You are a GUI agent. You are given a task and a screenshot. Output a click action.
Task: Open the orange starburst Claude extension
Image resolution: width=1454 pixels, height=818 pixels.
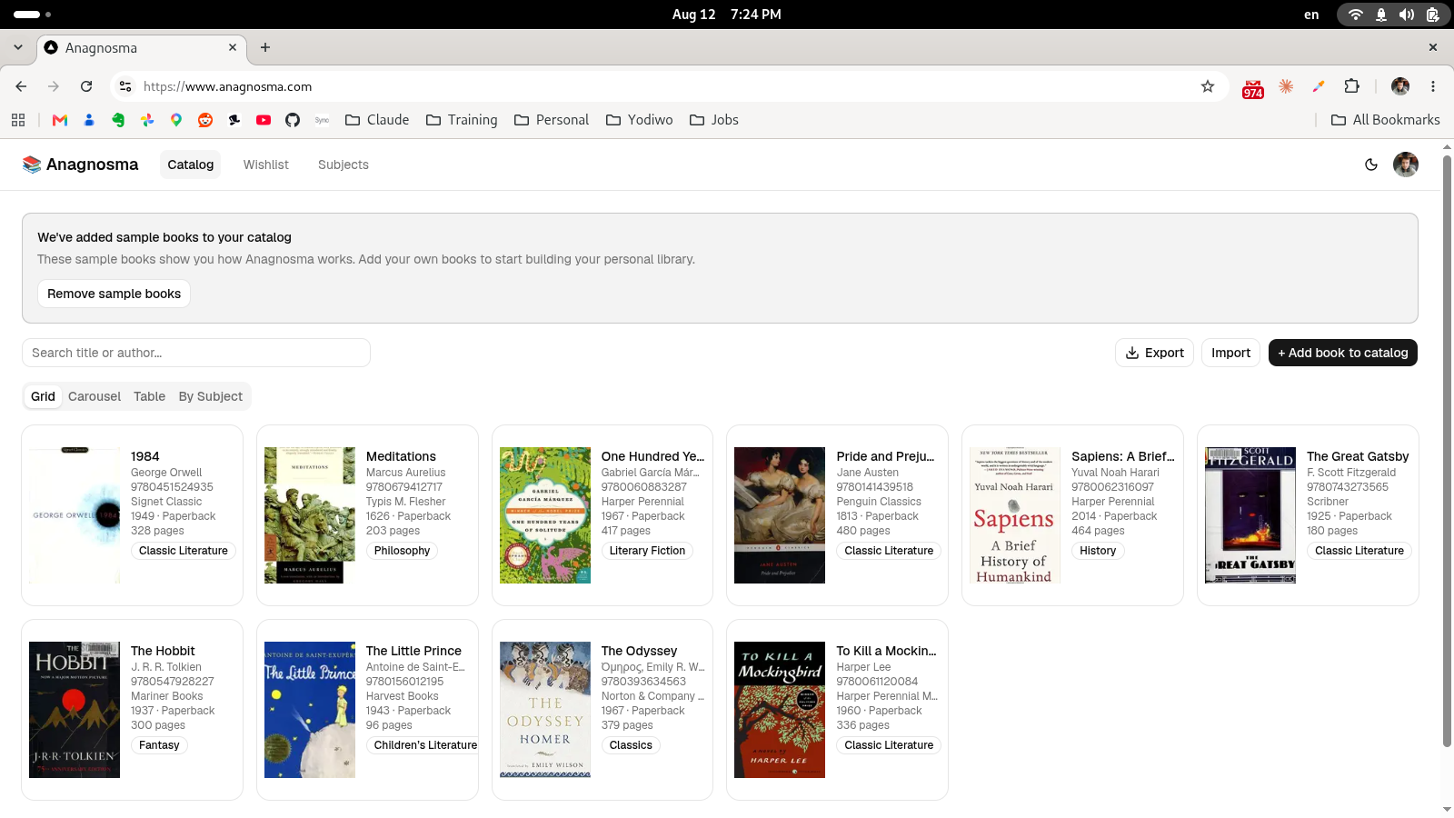pos(1286,86)
